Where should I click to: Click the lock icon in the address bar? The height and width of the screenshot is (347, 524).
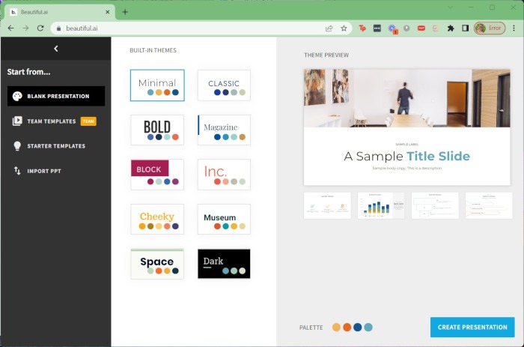coord(59,28)
